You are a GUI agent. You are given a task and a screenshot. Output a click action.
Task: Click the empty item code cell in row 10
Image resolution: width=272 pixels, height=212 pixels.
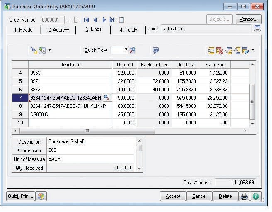(70, 123)
